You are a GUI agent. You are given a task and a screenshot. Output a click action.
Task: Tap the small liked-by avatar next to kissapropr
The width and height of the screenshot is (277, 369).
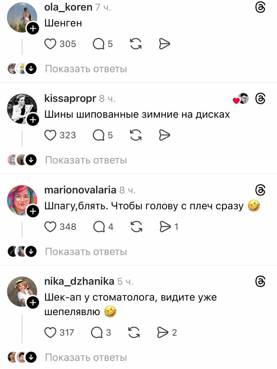(x=244, y=99)
